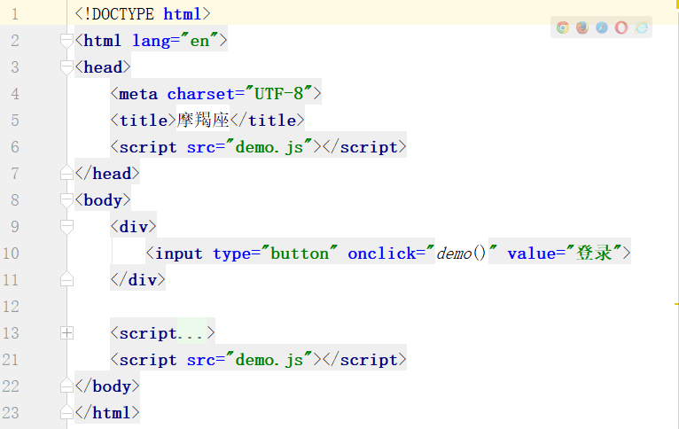679x429 pixels.
Task: Click the input tag name on line 10
Action: (178, 253)
